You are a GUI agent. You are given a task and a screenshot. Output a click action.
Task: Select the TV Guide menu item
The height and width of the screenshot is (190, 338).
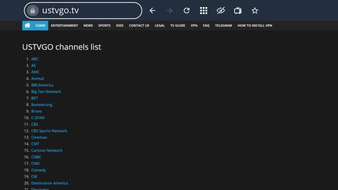178,26
